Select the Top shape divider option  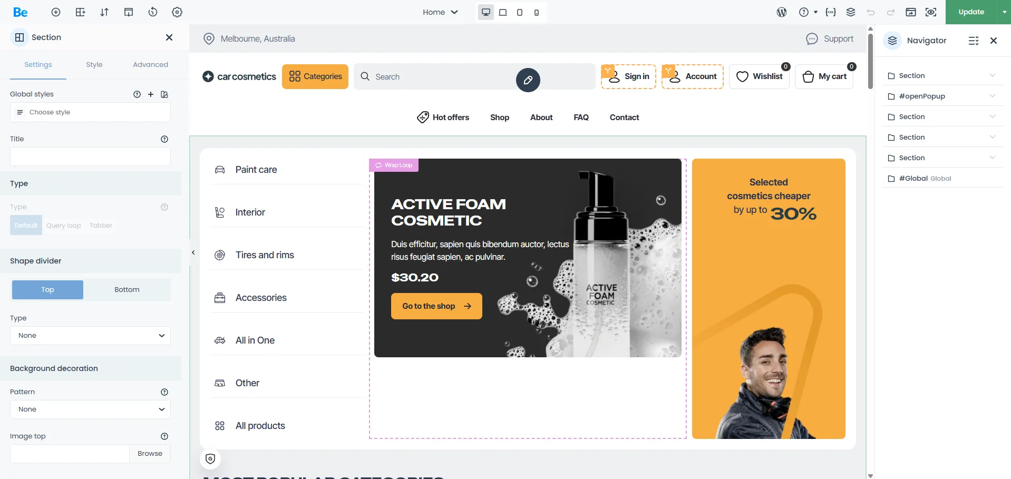pyautogui.click(x=47, y=290)
